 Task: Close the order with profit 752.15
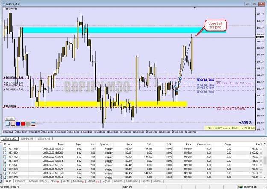[x=261, y=177]
